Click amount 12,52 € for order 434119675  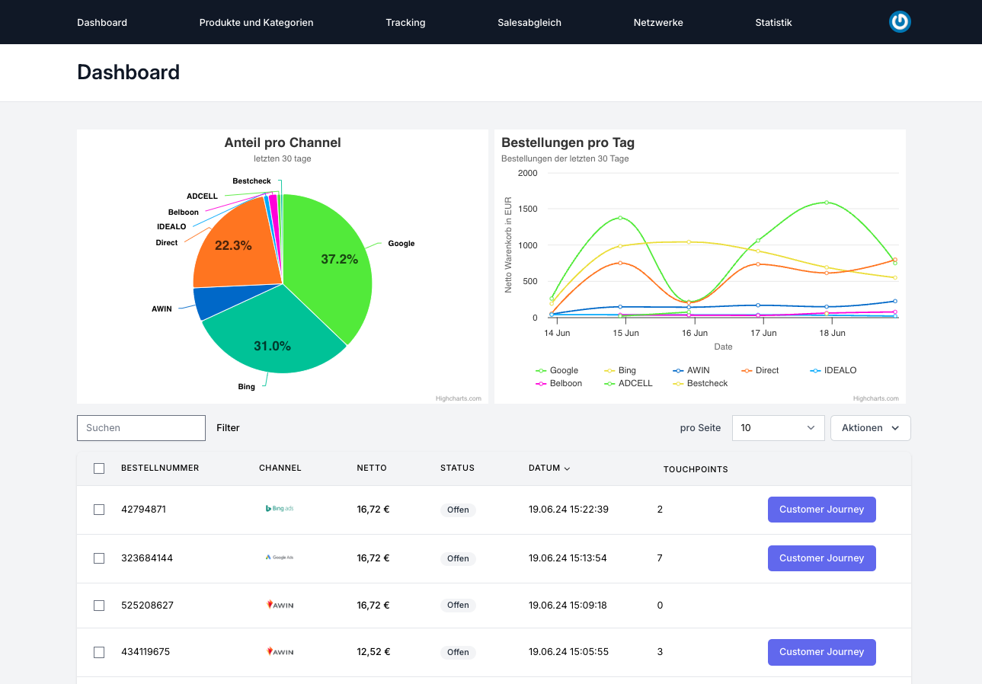tap(373, 652)
